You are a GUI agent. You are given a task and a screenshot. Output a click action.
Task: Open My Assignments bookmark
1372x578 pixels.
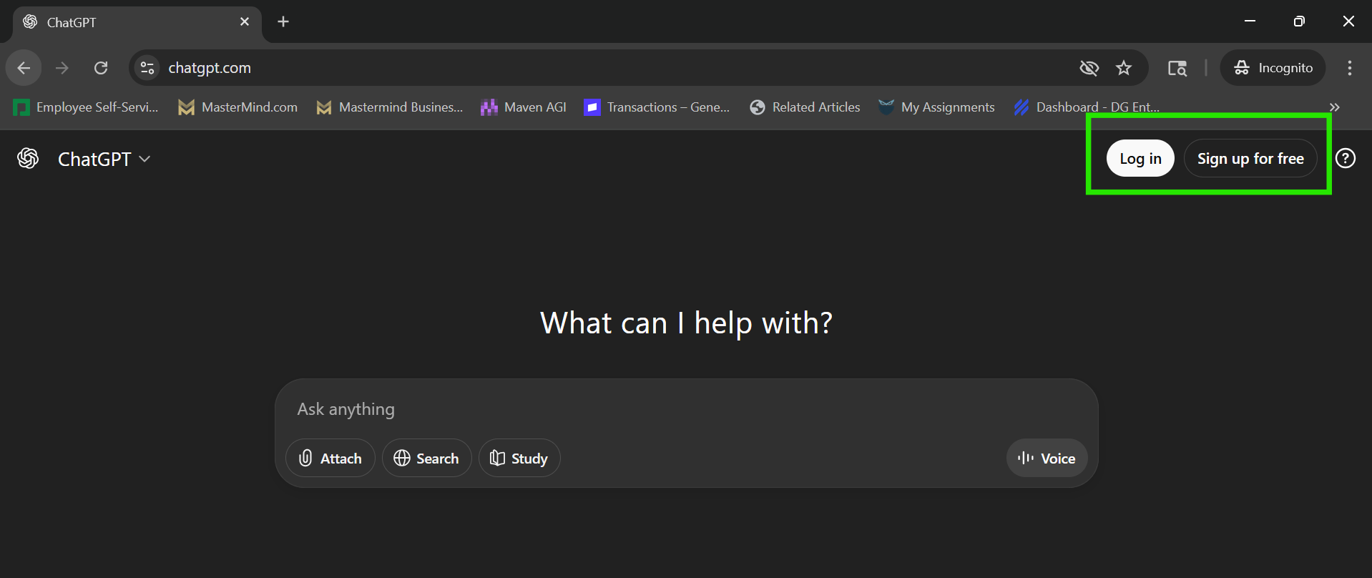pos(937,107)
